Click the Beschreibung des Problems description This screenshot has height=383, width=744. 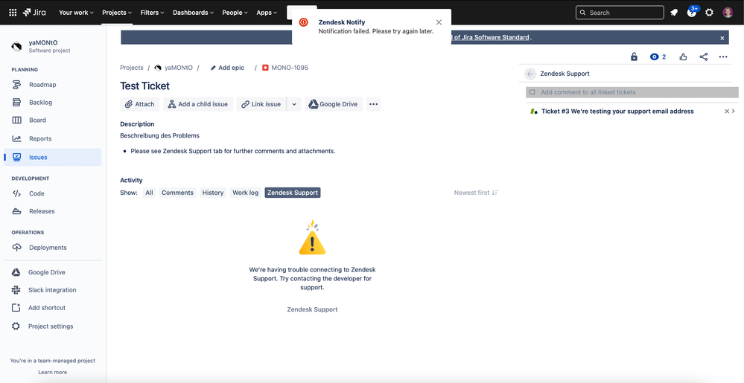click(x=159, y=135)
